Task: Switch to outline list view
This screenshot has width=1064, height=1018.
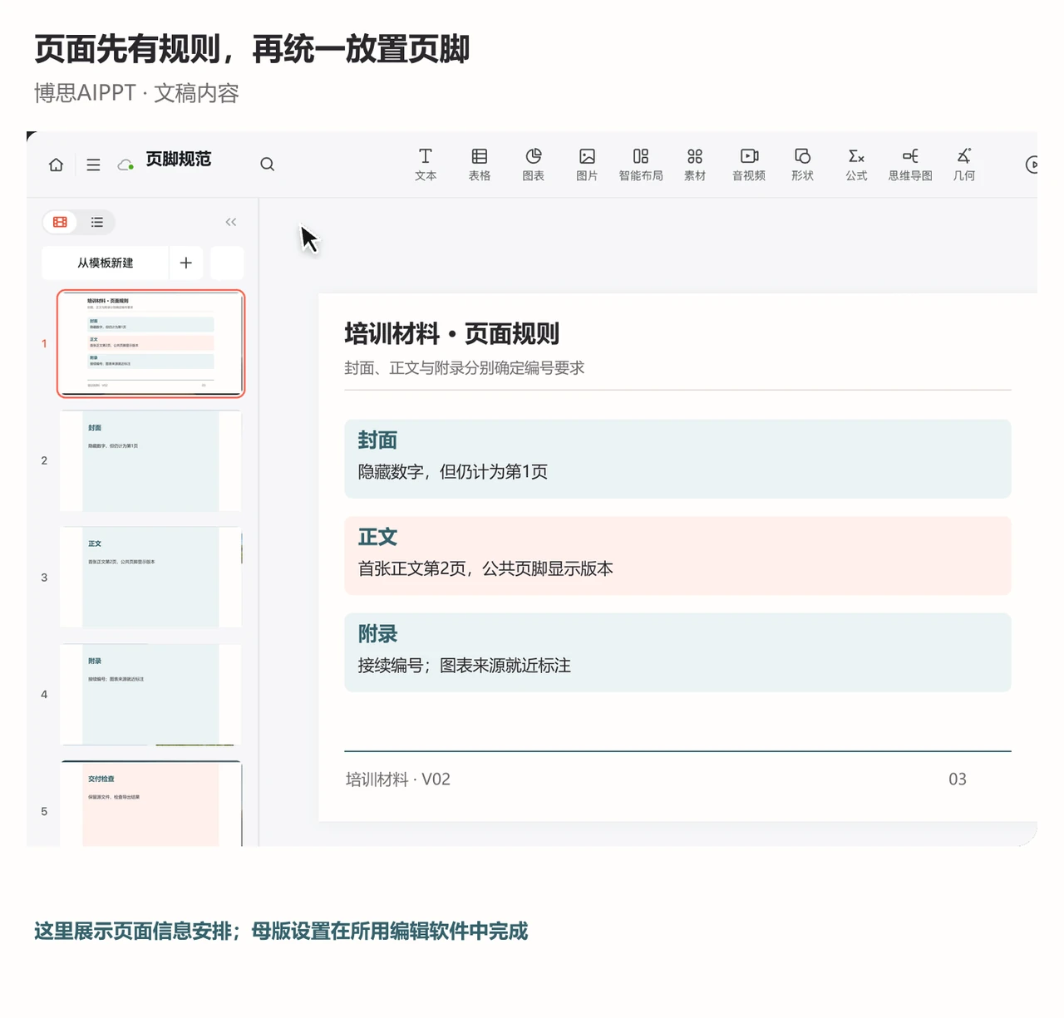Action: (97, 222)
